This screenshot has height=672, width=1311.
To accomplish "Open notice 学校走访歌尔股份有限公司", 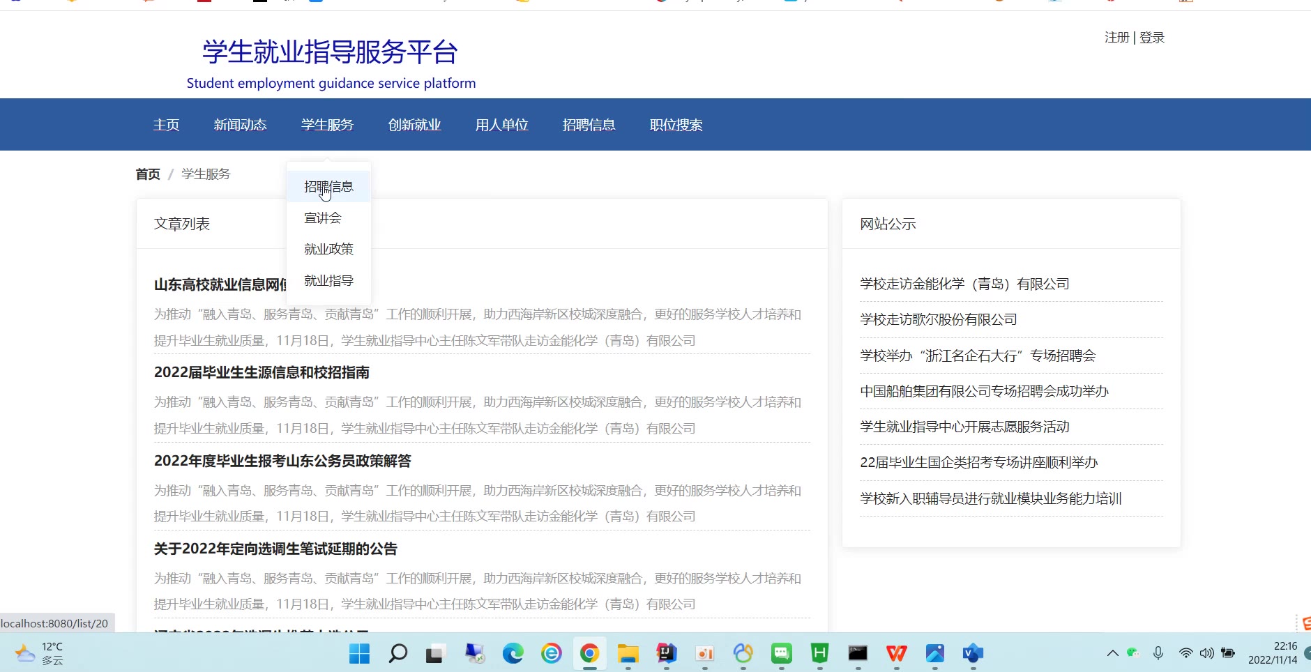I will [x=938, y=320].
